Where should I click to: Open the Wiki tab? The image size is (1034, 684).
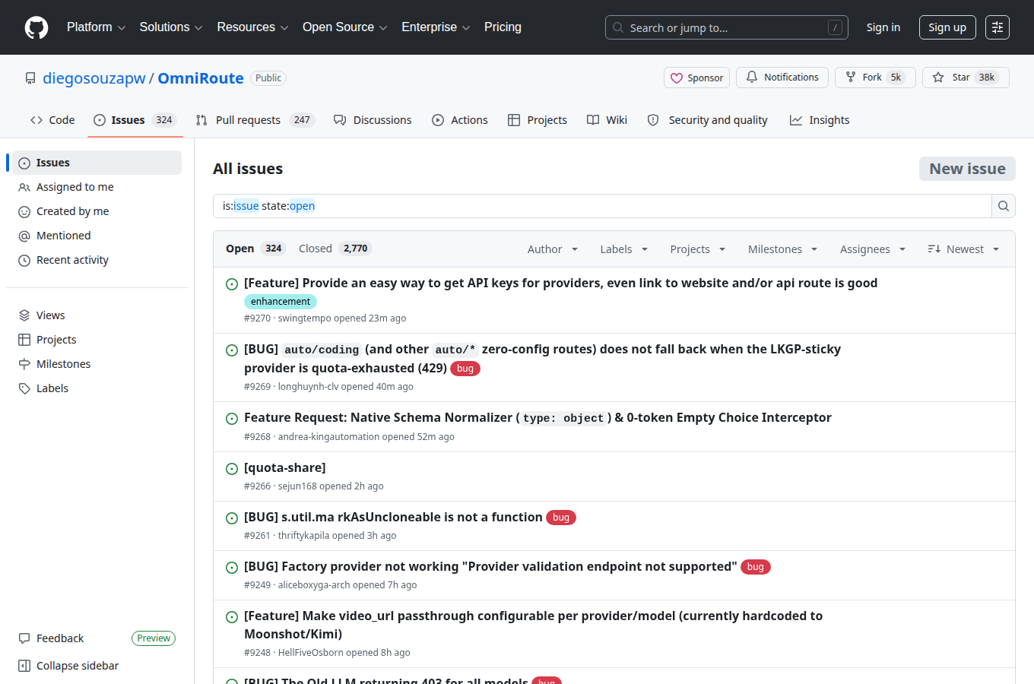tap(607, 120)
